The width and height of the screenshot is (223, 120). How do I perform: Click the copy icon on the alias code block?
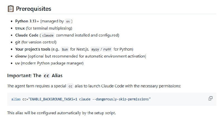click(210, 98)
